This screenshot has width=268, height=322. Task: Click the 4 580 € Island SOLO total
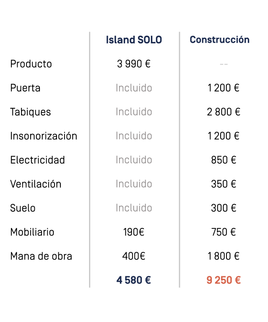tap(134, 280)
